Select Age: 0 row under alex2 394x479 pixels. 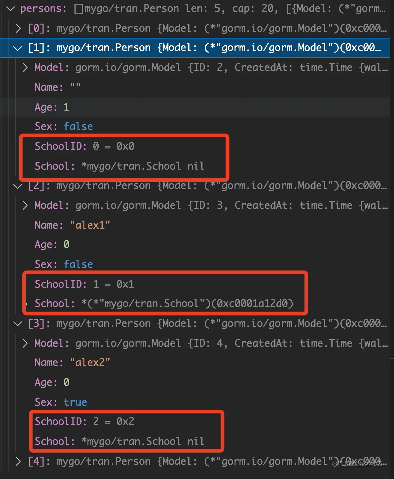click(195, 382)
